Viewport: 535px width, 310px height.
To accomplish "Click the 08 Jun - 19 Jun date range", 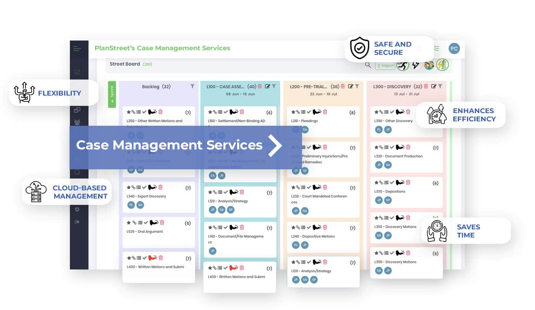I will [x=240, y=94].
